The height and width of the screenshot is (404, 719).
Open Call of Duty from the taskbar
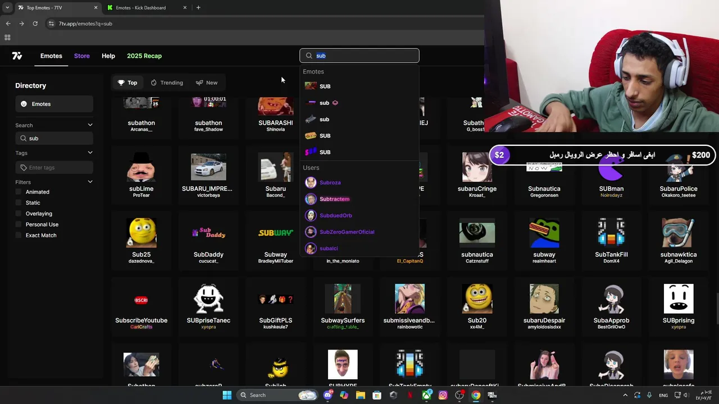pos(492,395)
